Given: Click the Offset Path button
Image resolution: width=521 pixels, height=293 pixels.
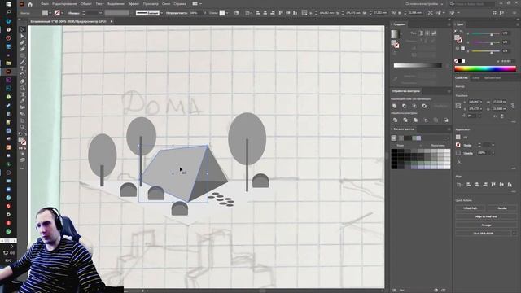Looking at the screenshot, I should [471, 208].
